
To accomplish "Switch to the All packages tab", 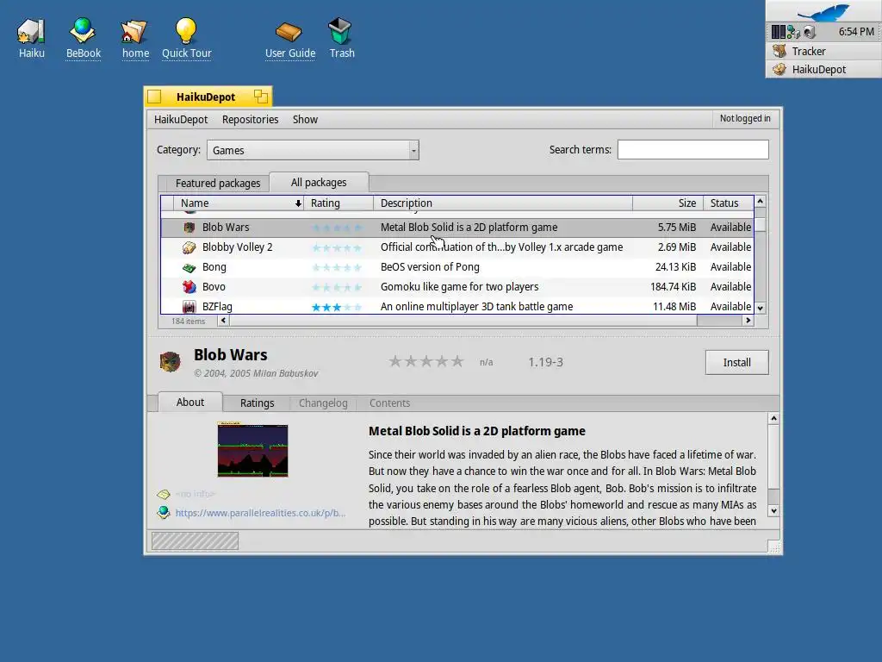I will coord(319,183).
